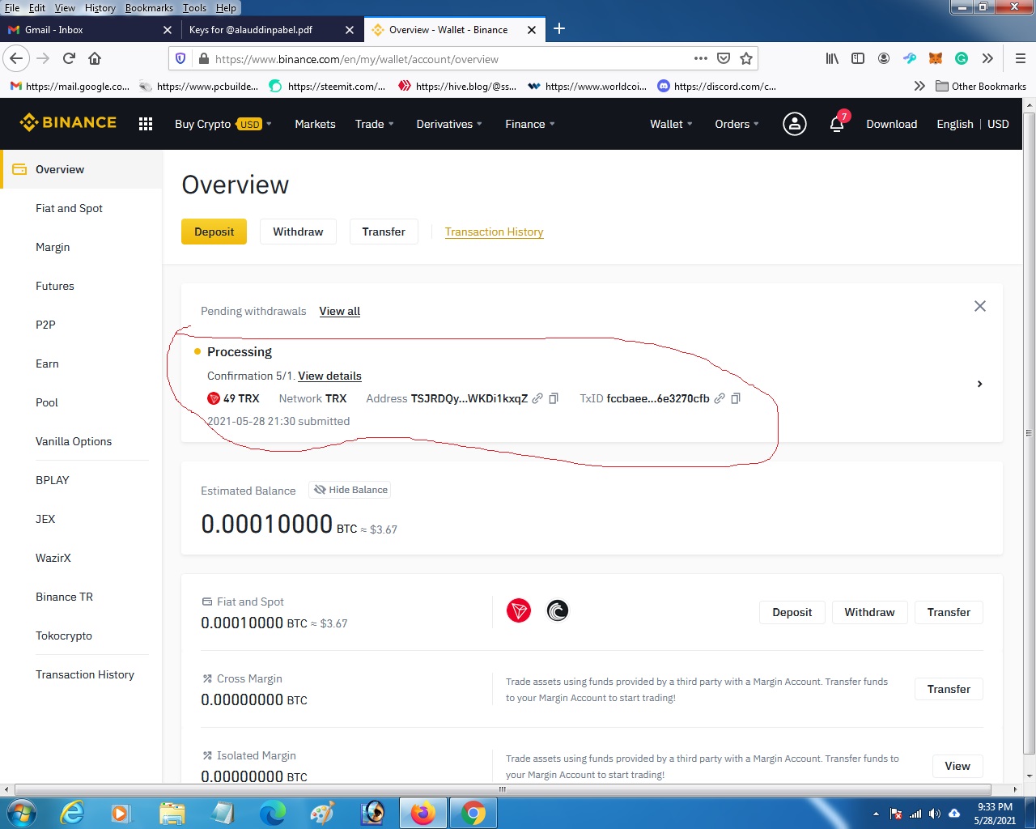
Task: Close the pending withdrawals panel
Action: tap(979, 306)
